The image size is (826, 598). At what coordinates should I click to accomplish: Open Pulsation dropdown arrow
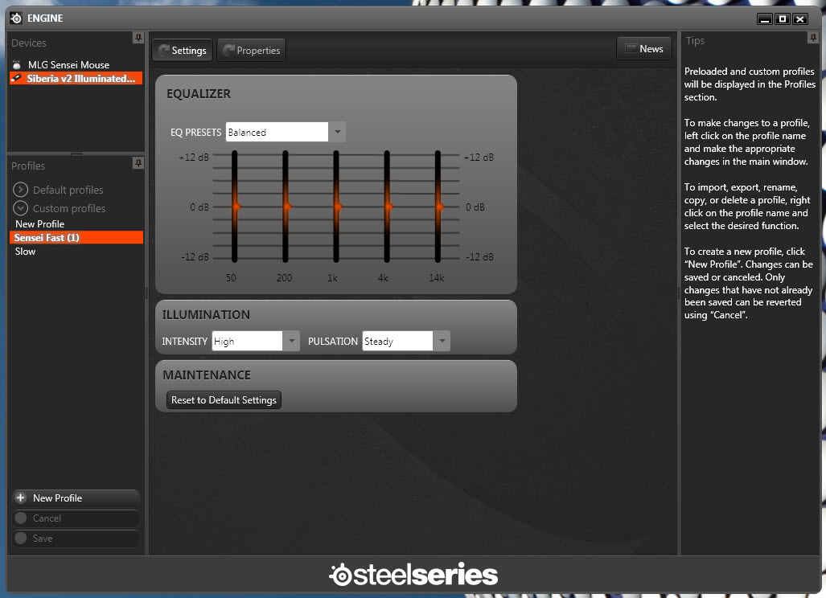tap(442, 341)
